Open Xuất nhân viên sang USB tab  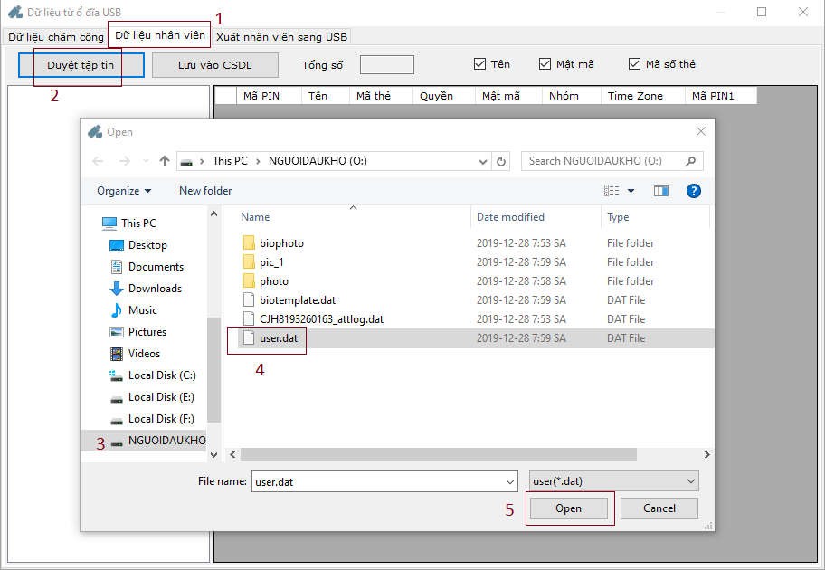280,37
